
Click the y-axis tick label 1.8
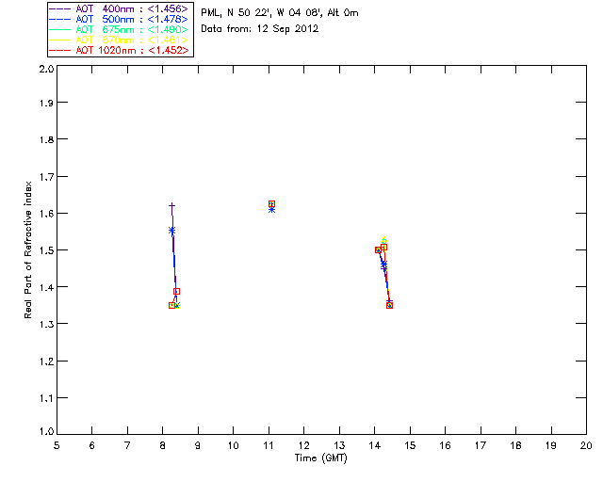pyautogui.click(x=46, y=139)
